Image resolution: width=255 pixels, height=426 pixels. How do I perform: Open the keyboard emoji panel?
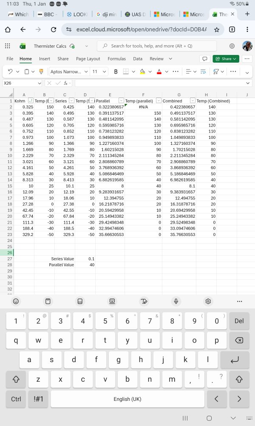(x=16, y=301)
